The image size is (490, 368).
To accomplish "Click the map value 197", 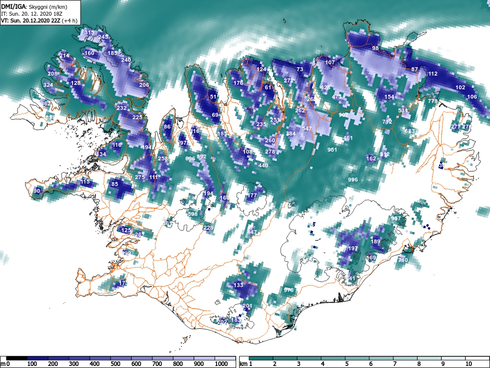I will [352, 248].
